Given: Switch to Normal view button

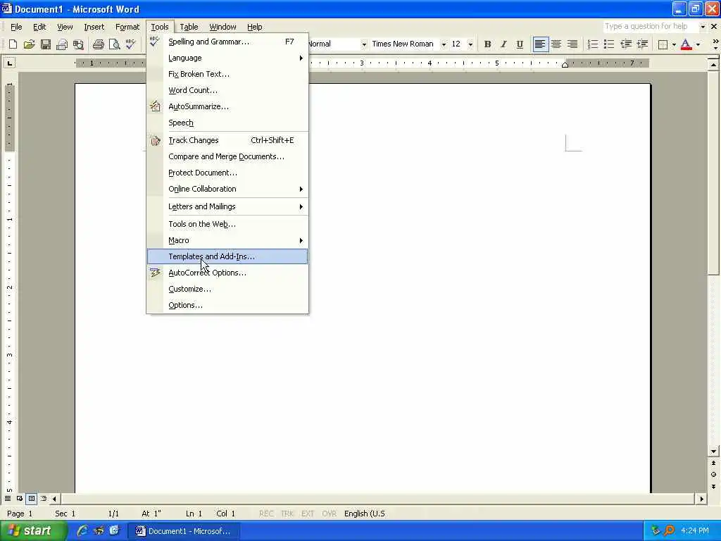Looking at the screenshot, I should click(8, 498).
